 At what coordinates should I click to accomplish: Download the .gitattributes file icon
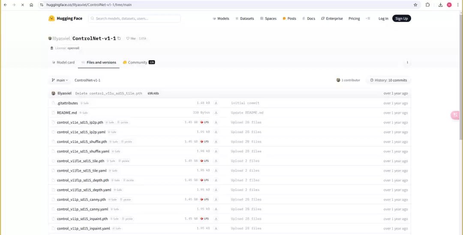pyautogui.click(x=216, y=103)
